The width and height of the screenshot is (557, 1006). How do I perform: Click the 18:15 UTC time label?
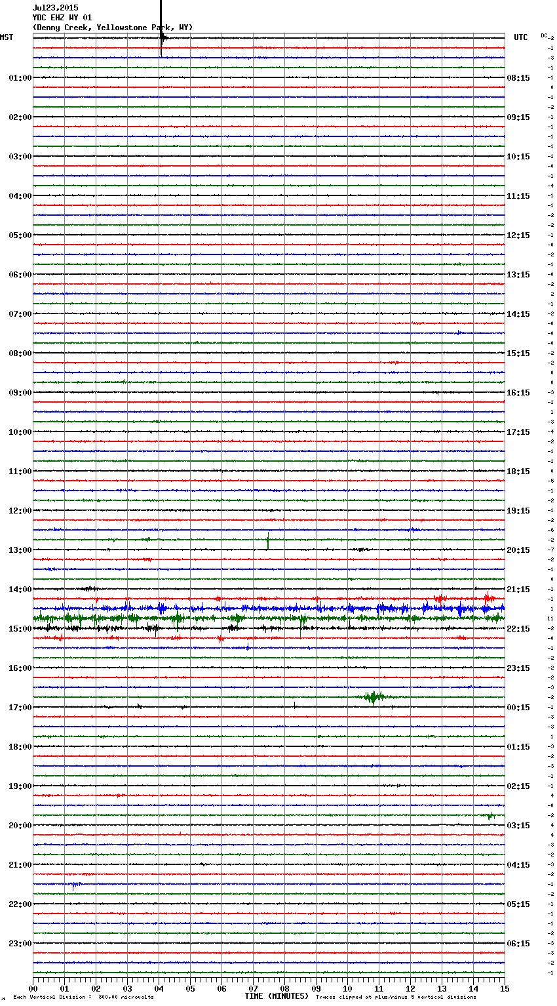[x=518, y=472]
